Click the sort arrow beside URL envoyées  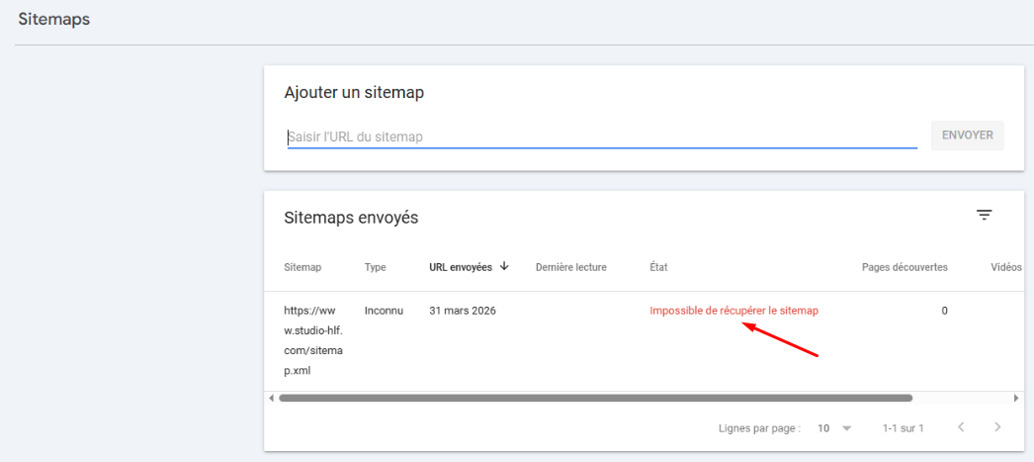click(504, 266)
